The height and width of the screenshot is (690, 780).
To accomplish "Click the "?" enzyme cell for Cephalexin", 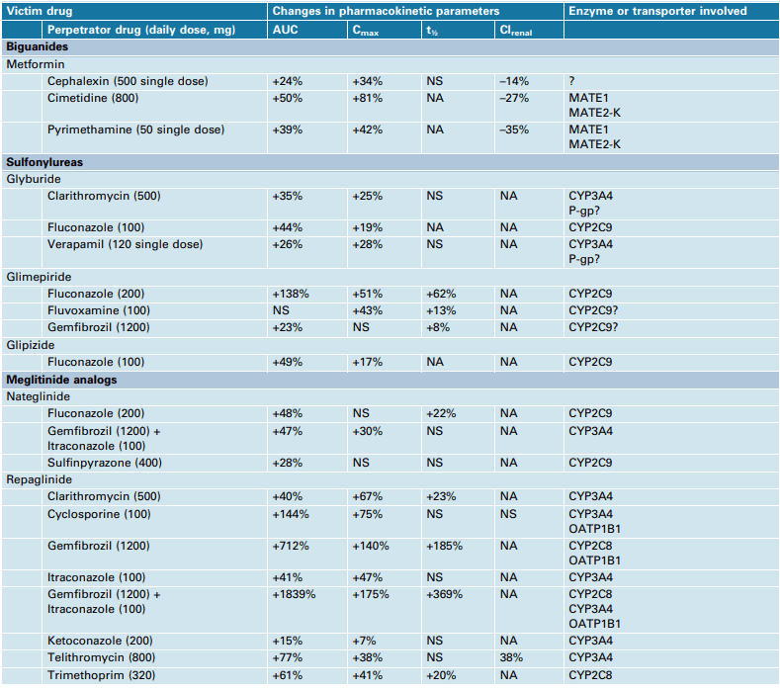I will [571, 81].
